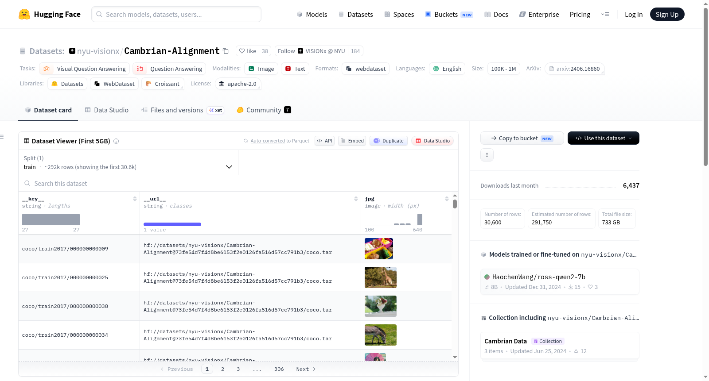Click the Sign Up button
The height and width of the screenshot is (381, 709).
667,14
